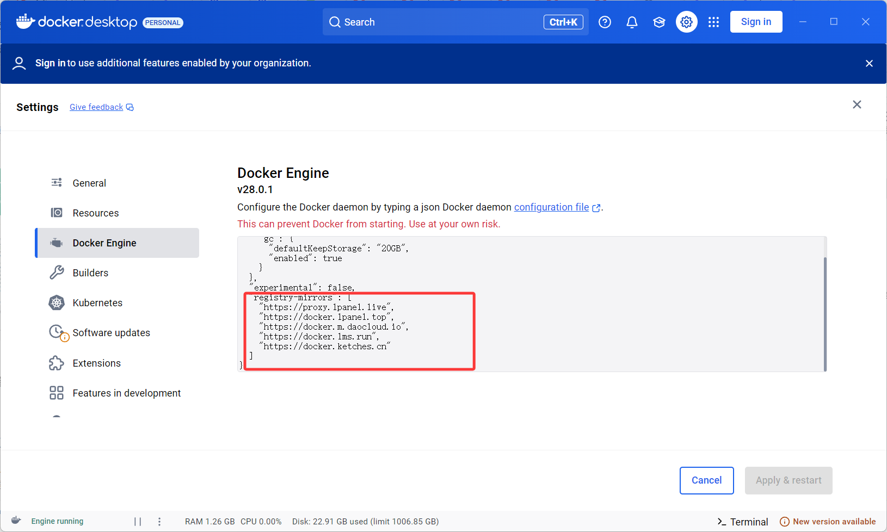Dismiss the sign-in banner with its X
Viewport: 887px width, 532px height.
(869, 63)
